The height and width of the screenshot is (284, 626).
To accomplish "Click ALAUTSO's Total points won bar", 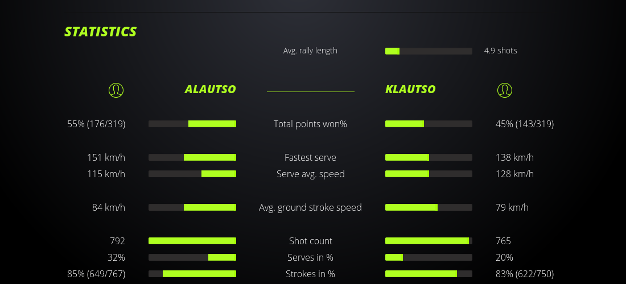I will pos(192,124).
